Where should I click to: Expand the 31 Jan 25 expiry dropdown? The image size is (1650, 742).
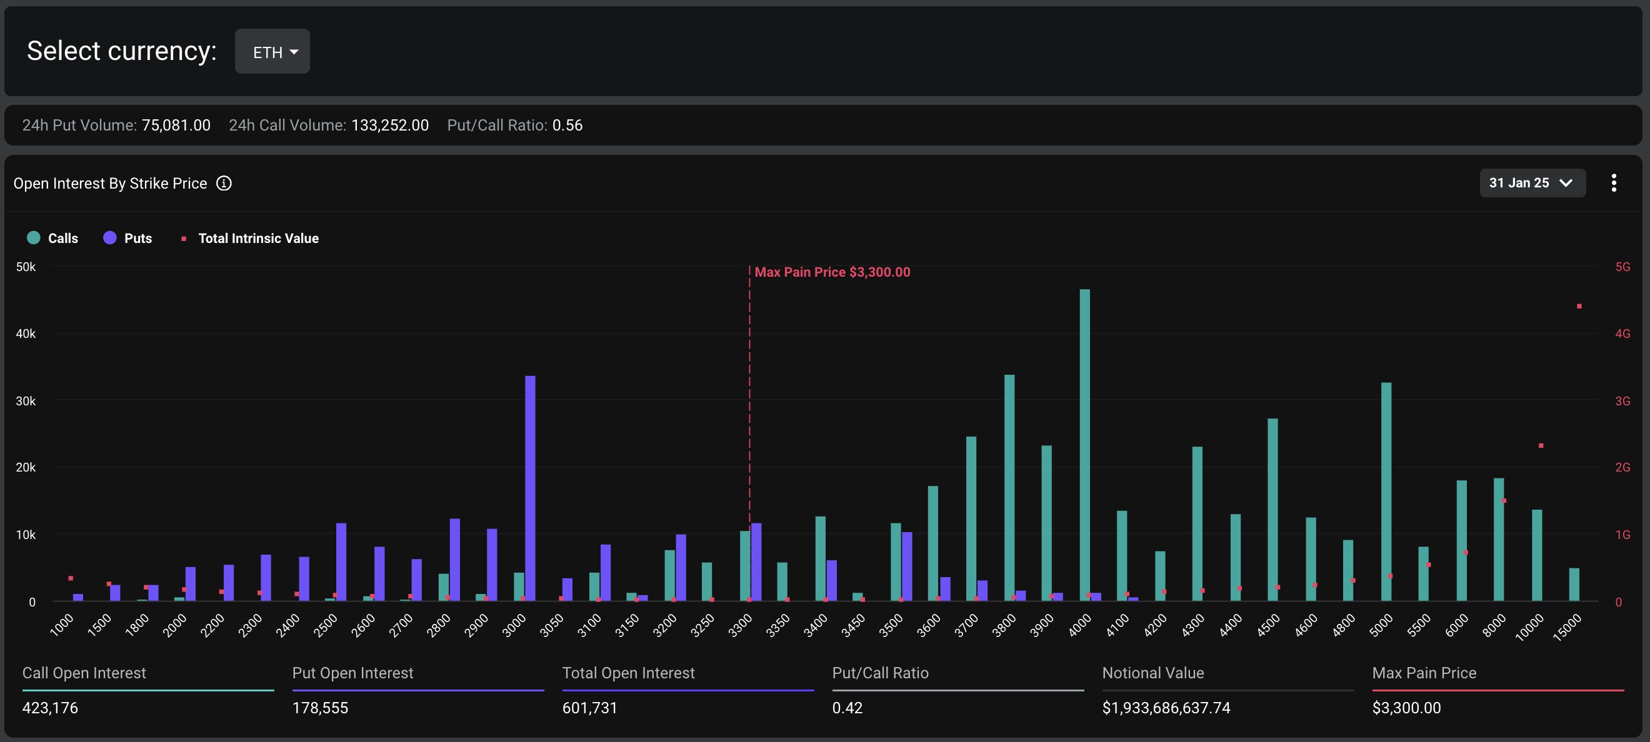pos(1531,183)
